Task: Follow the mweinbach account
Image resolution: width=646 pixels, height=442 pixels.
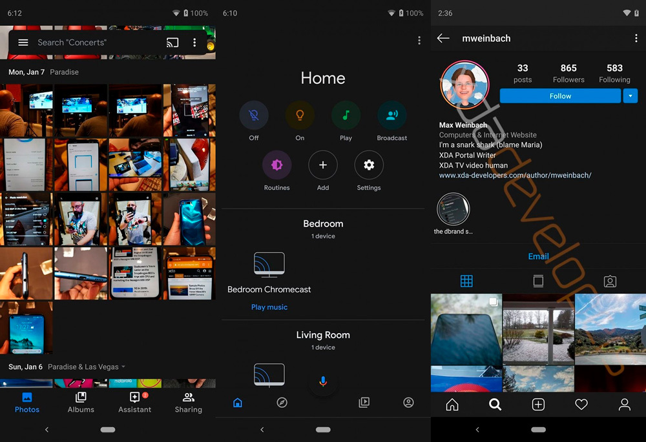Action: point(560,96)
